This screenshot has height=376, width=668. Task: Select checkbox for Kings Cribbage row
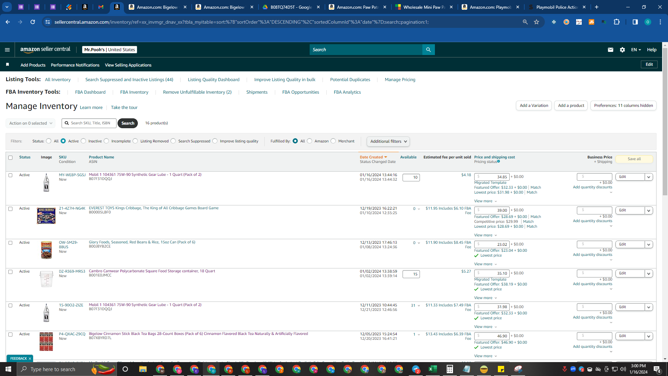[10, 209]
